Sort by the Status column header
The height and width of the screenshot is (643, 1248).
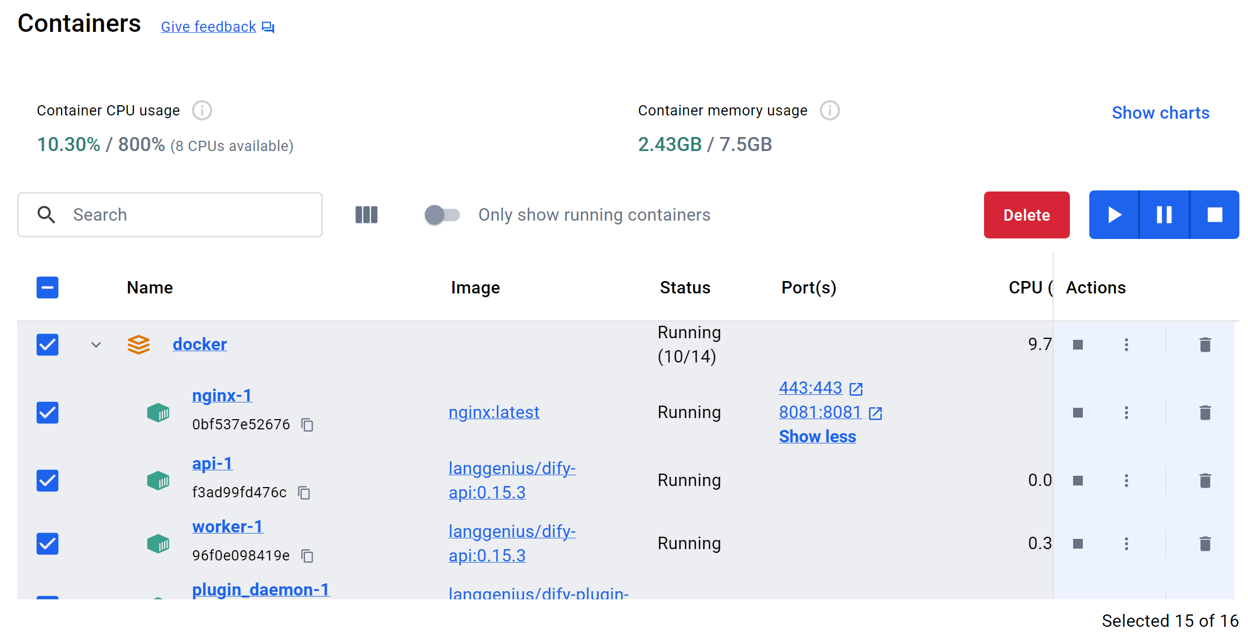coord(685,288)
